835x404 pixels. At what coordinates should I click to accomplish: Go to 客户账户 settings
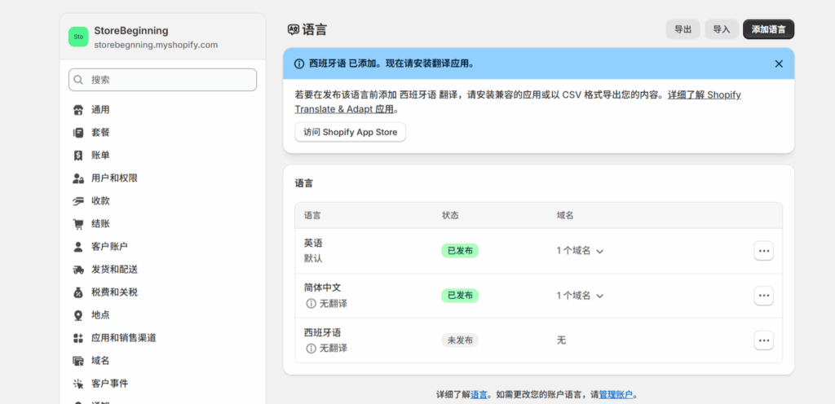coord(109,247)
